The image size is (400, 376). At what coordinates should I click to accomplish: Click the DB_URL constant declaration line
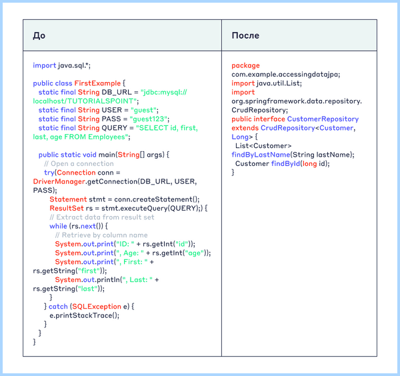click(113, 93)
